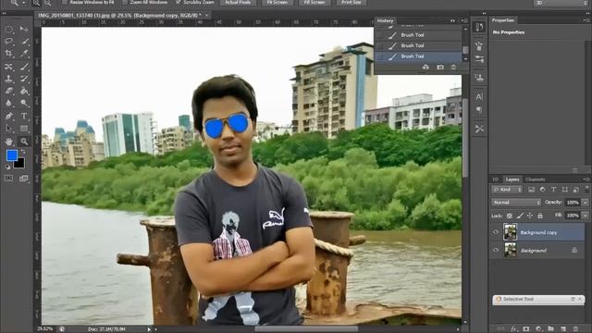Select the highlighted Brush Tool history state

[x=418, y=56]
